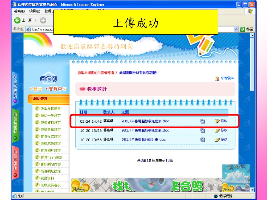267x200 pixels.
Task: Click the 移至 Go button
Action: [247, 29]
